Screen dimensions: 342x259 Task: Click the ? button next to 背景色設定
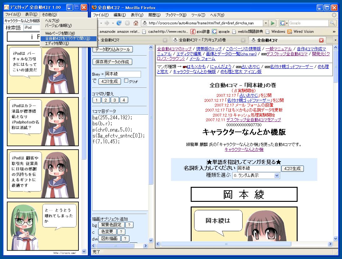point(129,225)
